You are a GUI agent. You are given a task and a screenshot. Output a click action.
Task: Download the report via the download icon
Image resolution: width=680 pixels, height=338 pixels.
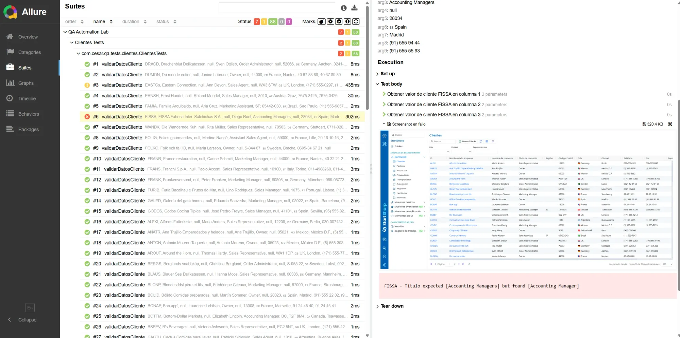coord(354,8)
